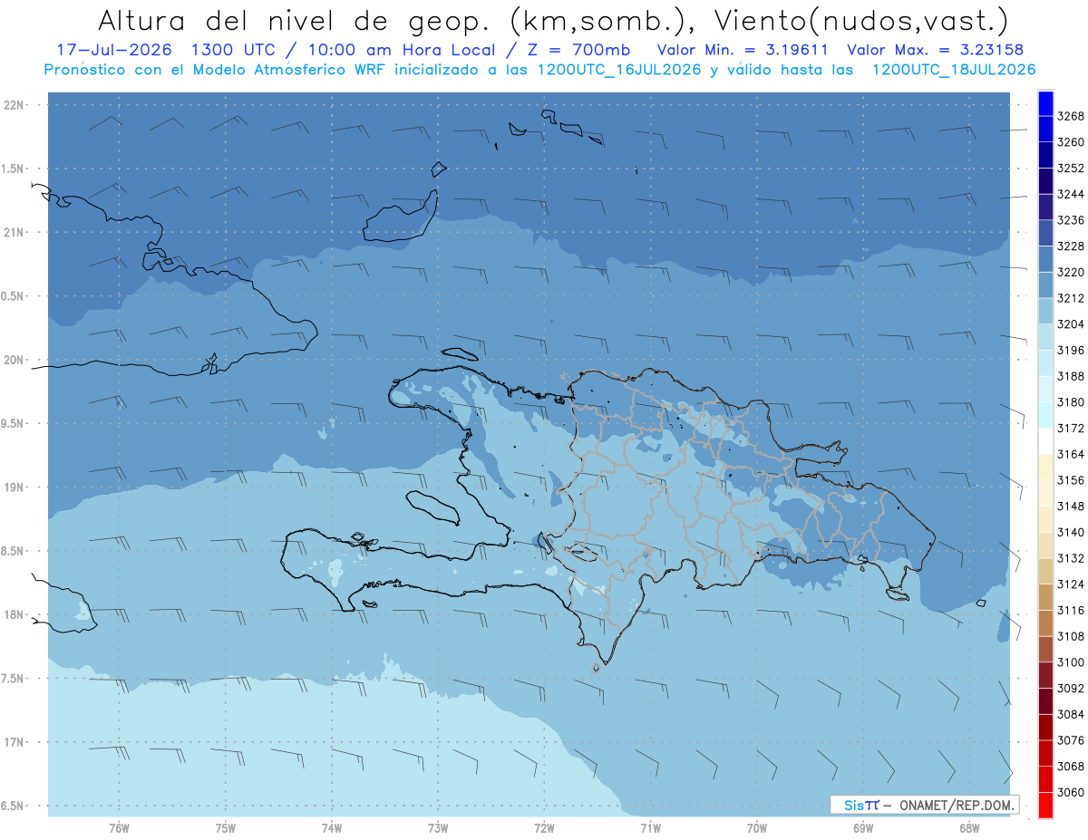Click the colorbar value "3252"
The height and width of the screenshot is (840, 1088).
point(1071,168)
